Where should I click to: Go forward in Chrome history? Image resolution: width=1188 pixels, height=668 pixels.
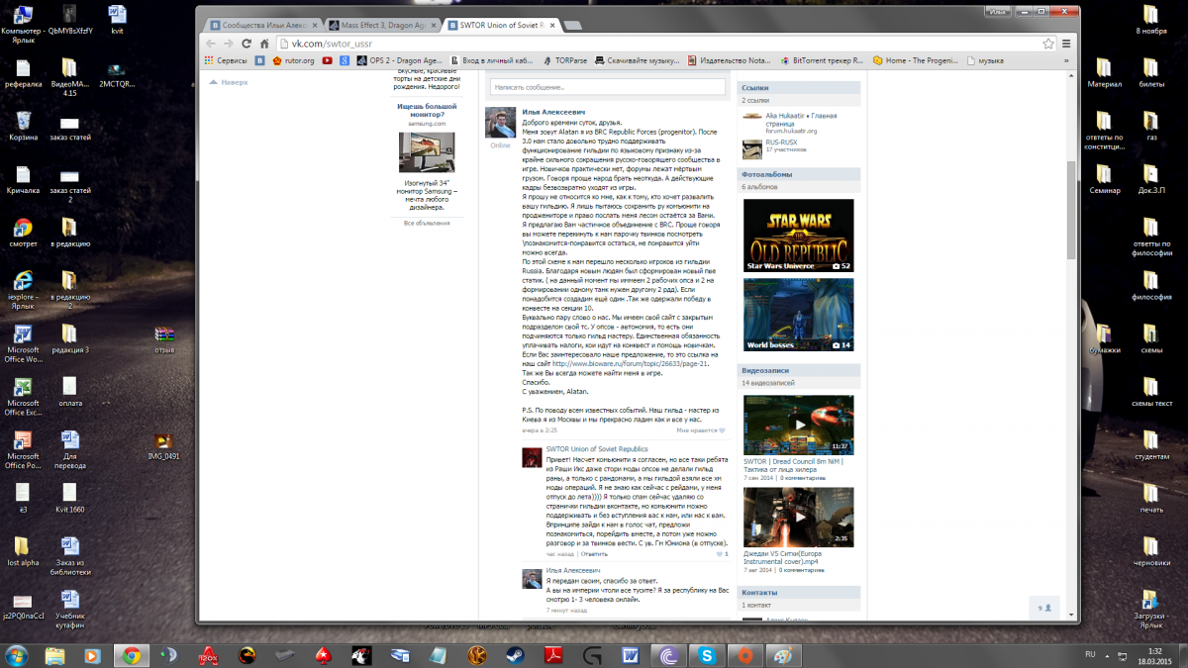(x=228, y=44)
